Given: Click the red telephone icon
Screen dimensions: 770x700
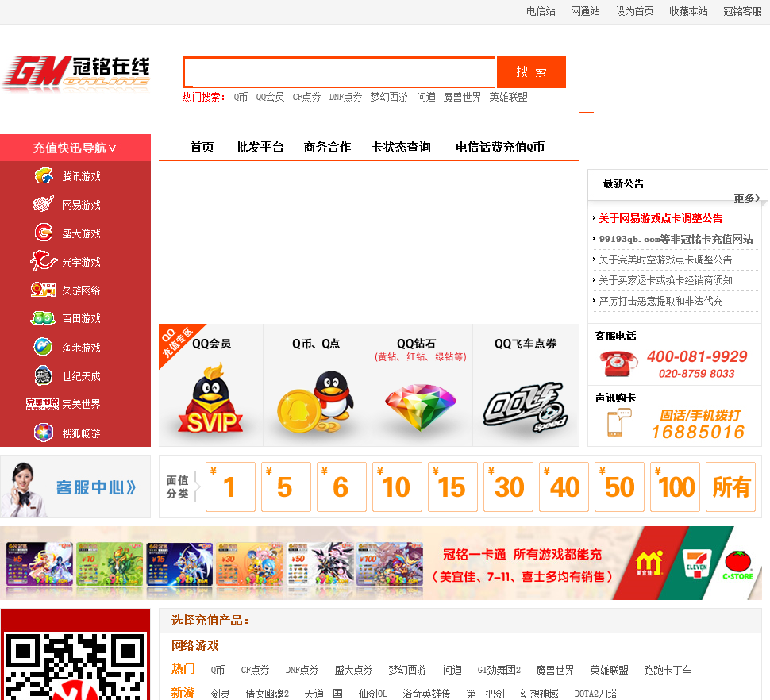Looking at the screenshot, I should [618, 363].
